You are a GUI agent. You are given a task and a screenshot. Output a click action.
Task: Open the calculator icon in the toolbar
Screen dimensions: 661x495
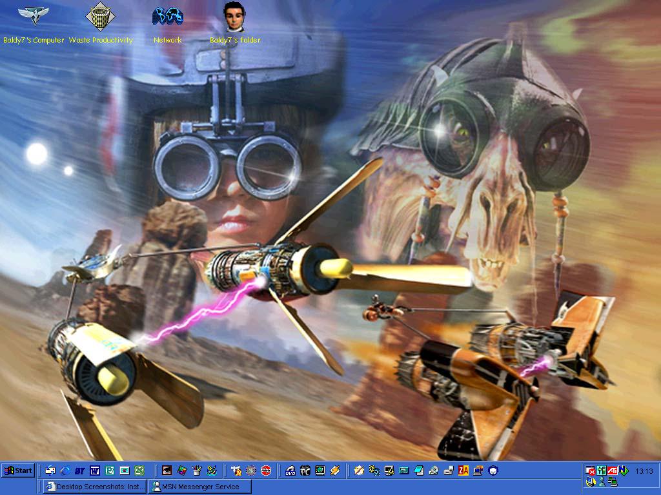pyautogui.click(x=404, y=471)
